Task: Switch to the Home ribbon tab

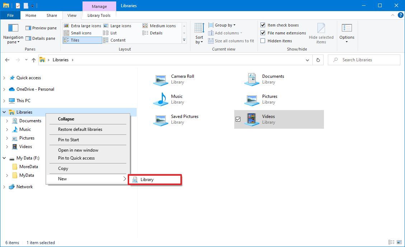Action: [x=30, y=15]
